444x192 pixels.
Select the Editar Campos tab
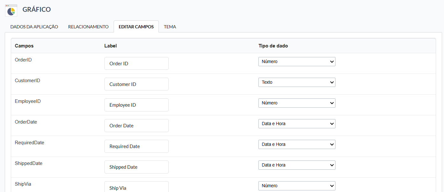136,27
